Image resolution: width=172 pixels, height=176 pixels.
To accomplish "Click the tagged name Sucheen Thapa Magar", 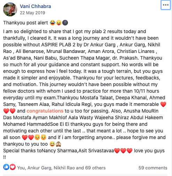I will [85, 58].
